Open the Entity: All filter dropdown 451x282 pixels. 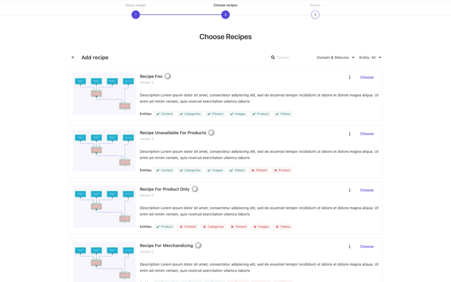[370, 58]
